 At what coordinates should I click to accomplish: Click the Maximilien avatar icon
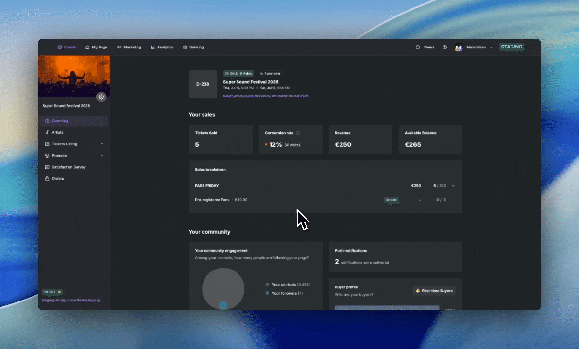point(459,48)
